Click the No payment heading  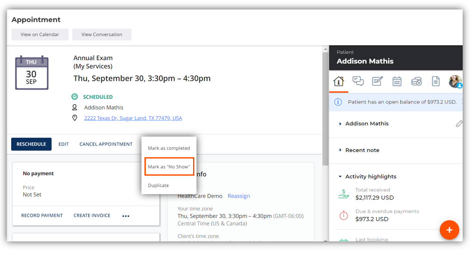tap(38, 174)
